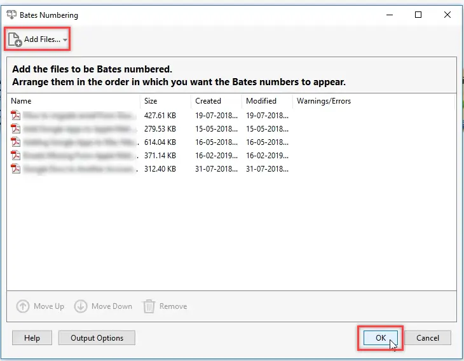
Task: Select the PDF icon of the 312.40 KB file
Action: (x=16, y=168)
